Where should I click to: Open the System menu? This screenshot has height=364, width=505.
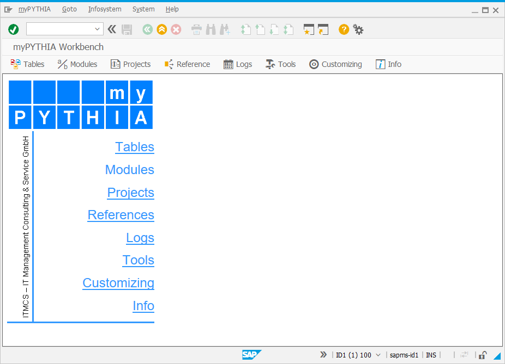pyautogui.click(x=143, y=9)
